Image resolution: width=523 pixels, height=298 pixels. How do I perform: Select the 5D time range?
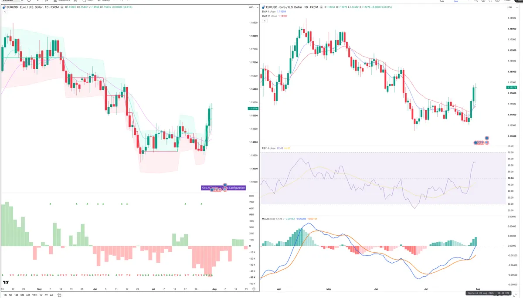coord(10,295)
